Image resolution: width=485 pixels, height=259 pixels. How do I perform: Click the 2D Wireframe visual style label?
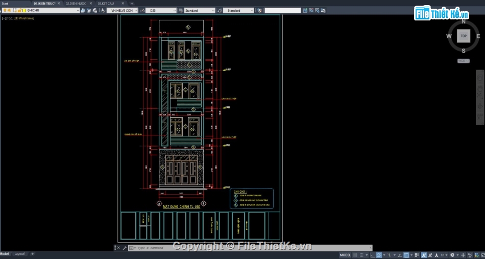pos(24,18)
